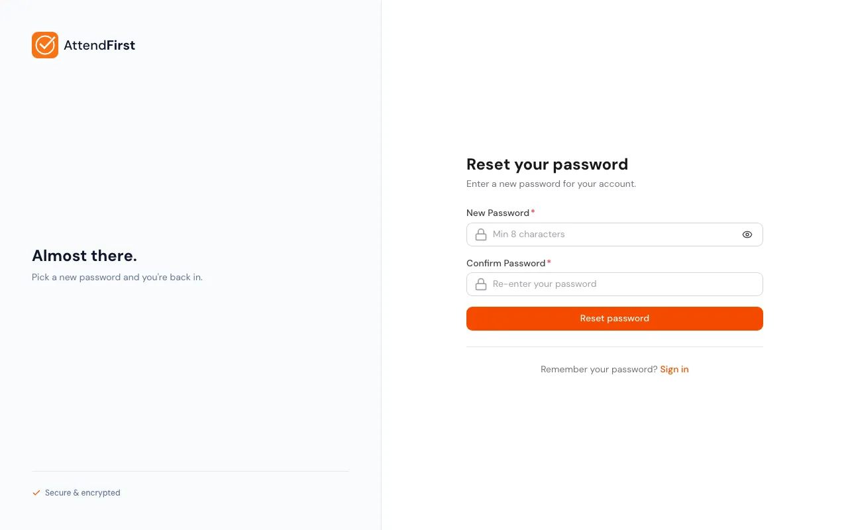This screenshot has height=530, width=848.
Task: Open the Sign in page
Action: pos(674,369)
